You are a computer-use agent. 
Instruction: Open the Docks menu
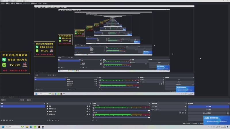pos(19,3)
